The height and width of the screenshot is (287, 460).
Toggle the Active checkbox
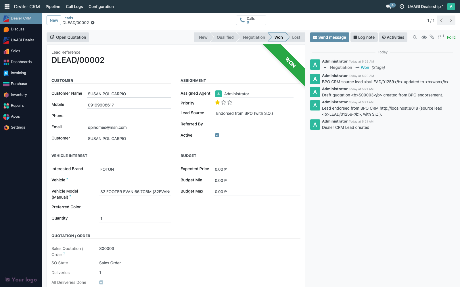coord(217,135)
